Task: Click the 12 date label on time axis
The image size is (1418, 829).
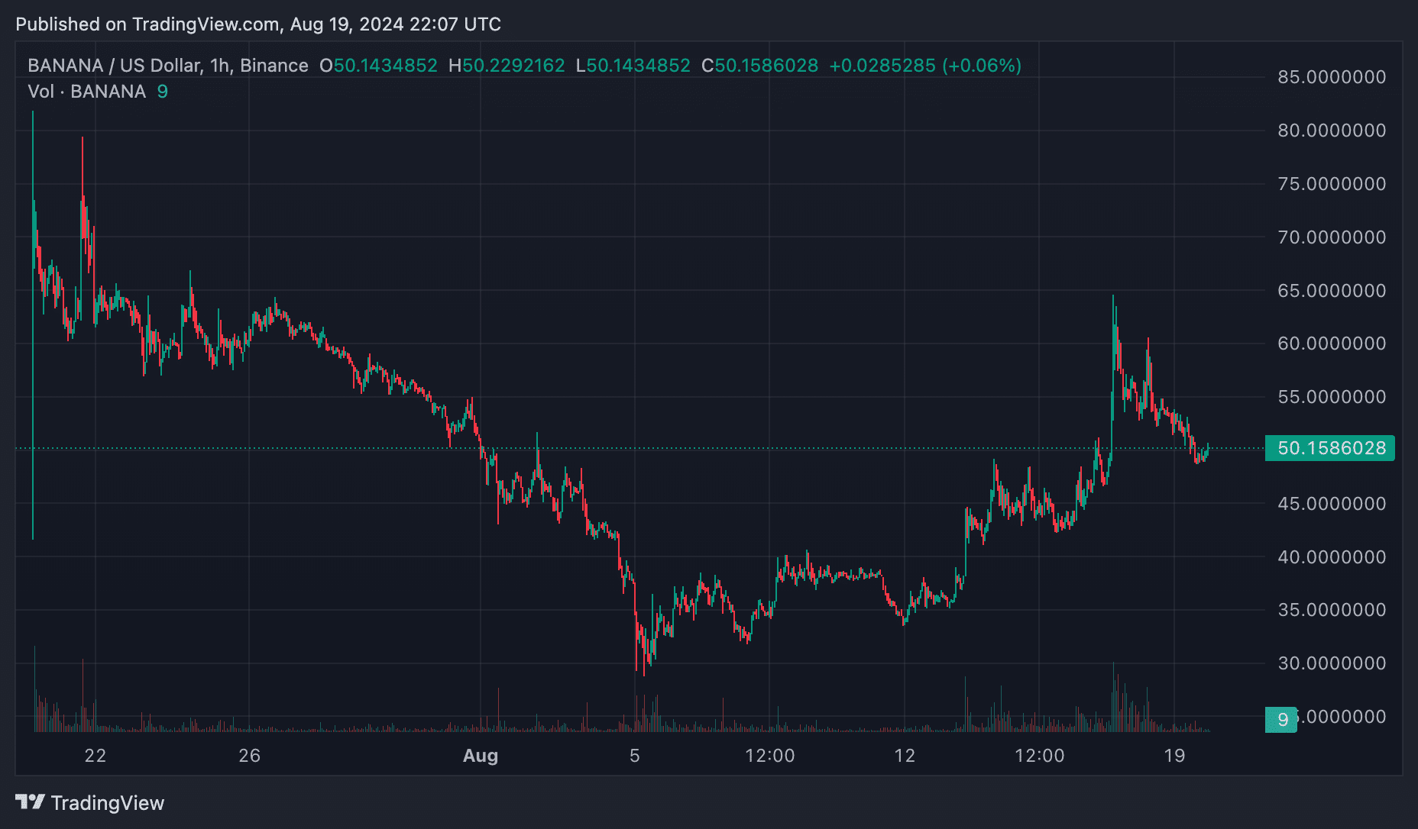Action: [x=905, y=756]
